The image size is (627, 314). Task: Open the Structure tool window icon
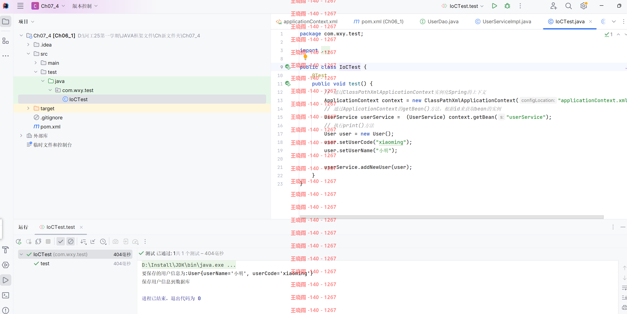(x=6, y=41)
